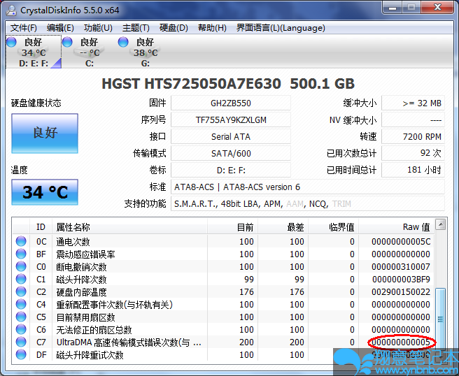Click the 目前 column header
This screenshot has height=376, width=459.
coord(233,227)
